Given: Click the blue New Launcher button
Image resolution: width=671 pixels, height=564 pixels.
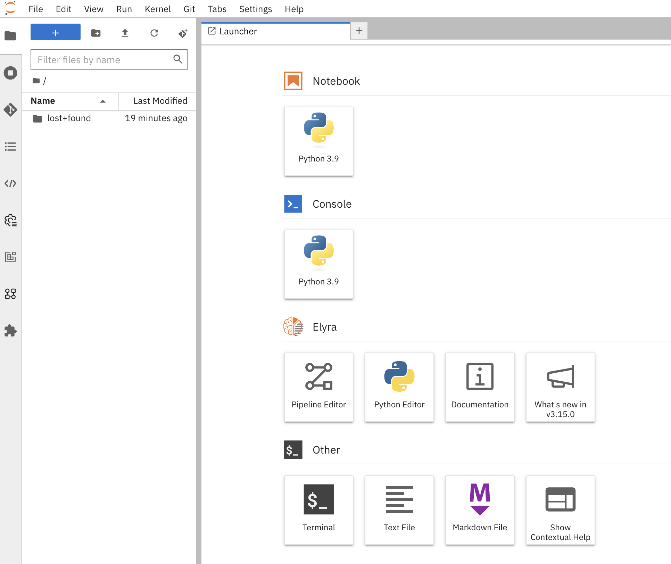Looking at the screenshot, I should click(x=56, y=32).
